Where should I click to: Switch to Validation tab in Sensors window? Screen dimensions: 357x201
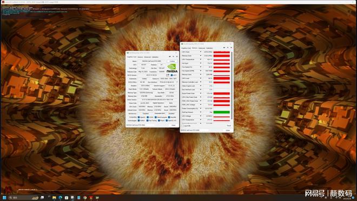coord(209,48)
